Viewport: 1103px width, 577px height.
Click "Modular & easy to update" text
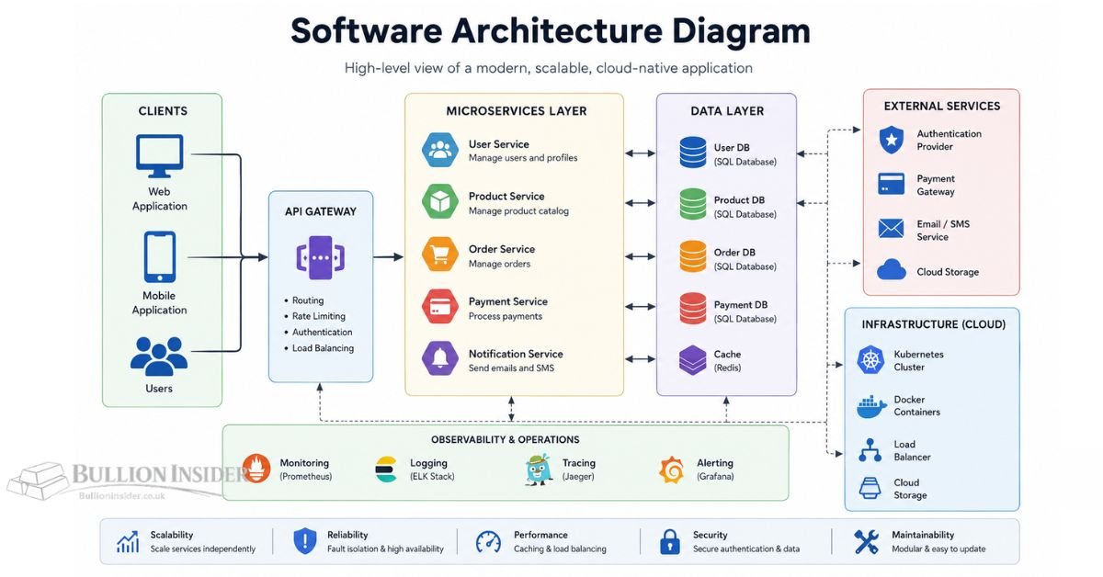(938, 549)
